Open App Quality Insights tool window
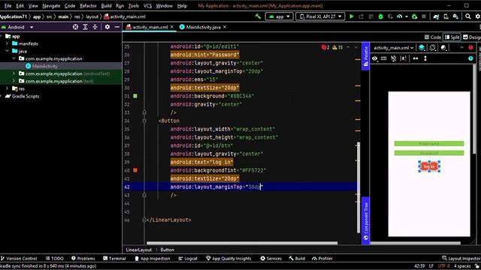This screenshot has width=481, height=270. (x=228, y=258)
